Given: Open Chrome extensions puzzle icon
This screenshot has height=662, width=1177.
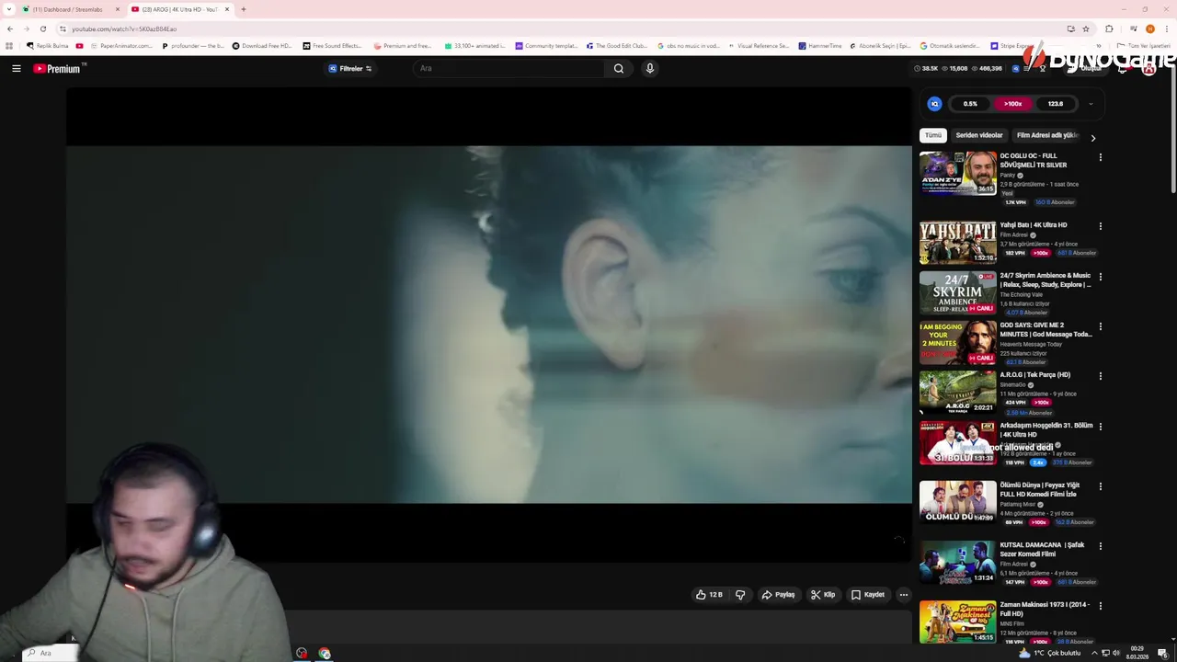Looking at the screenshot, I should (1109, 29).
